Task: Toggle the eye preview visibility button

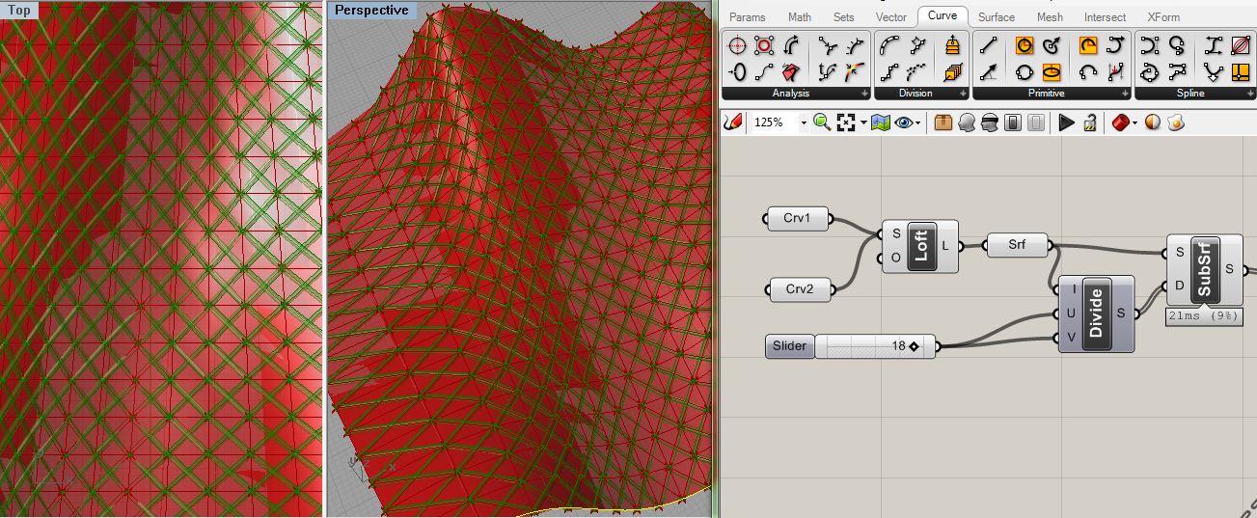Action: point(906,123)
